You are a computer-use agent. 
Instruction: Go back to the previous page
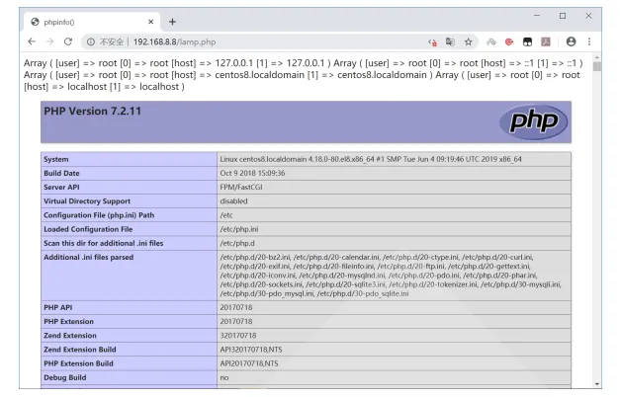click(x=32, y=41)
